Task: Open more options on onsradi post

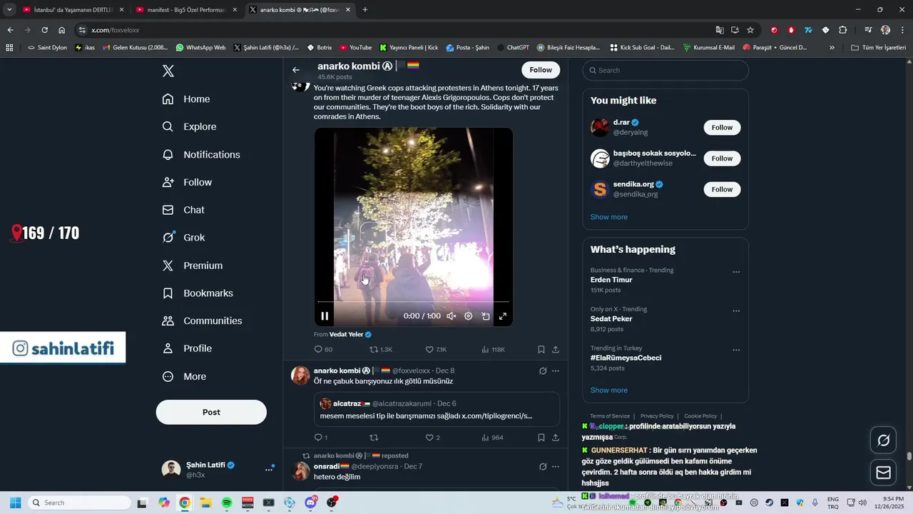Action: pyautogui.click(x=556, y=467)
